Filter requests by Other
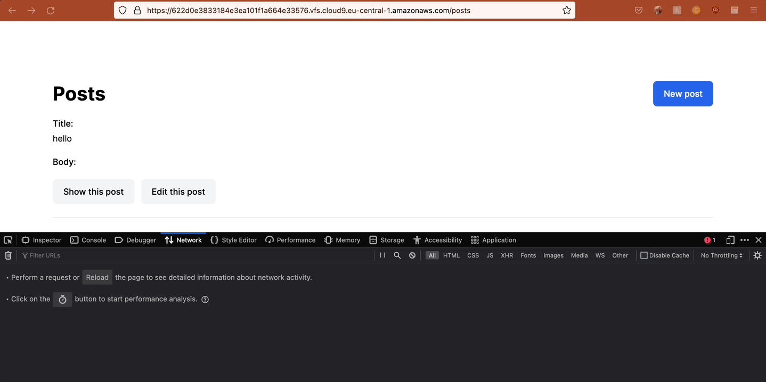This screenshot has width=766, height=382. [620, 255]
